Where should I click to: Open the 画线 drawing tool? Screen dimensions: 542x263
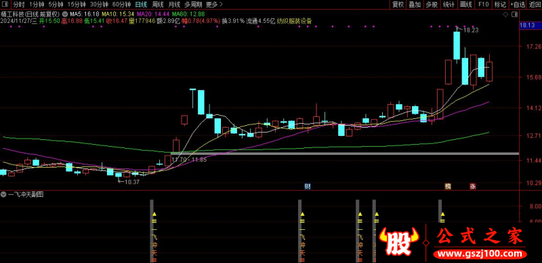click(466, 5)
